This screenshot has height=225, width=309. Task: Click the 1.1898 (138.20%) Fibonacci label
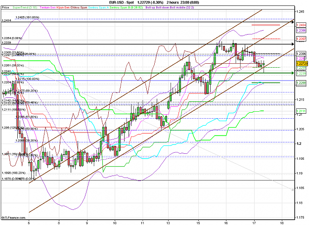(x=14, y=173)
